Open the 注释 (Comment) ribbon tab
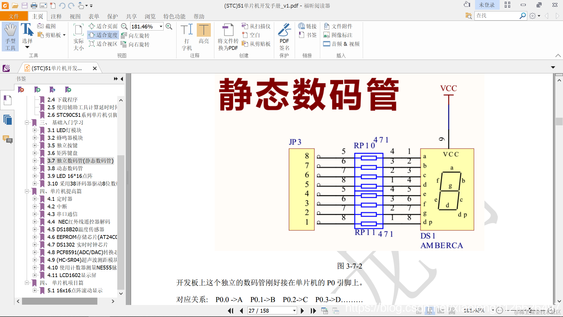Image resolution: width=563 pixels, height=317 pixels. [56, 16]
